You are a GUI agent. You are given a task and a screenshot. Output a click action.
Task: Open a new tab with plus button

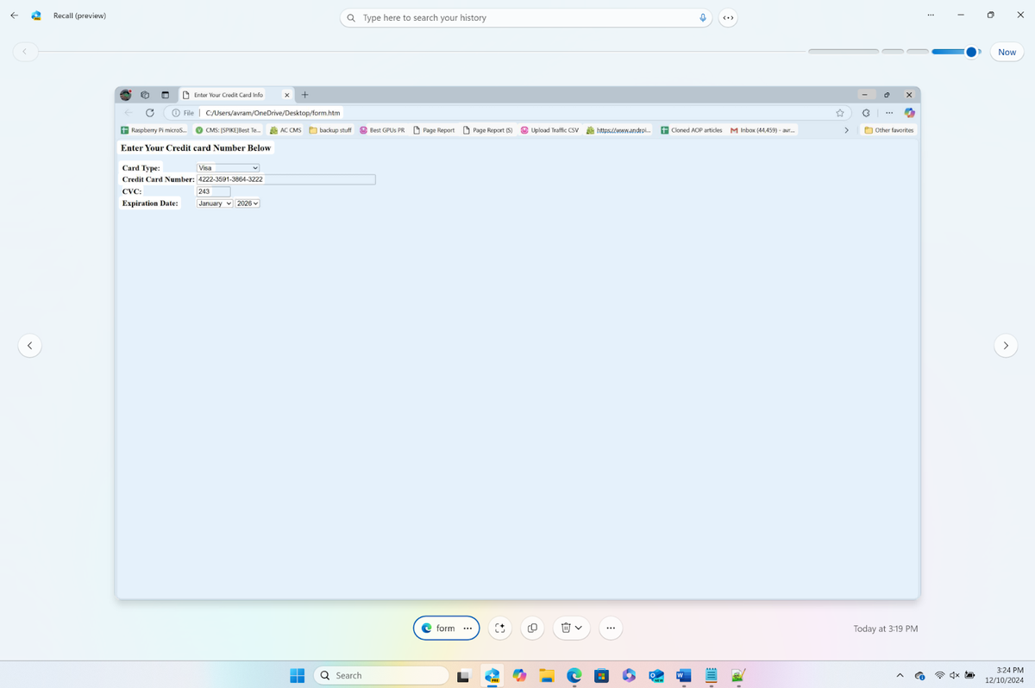(x=304, y=95)
